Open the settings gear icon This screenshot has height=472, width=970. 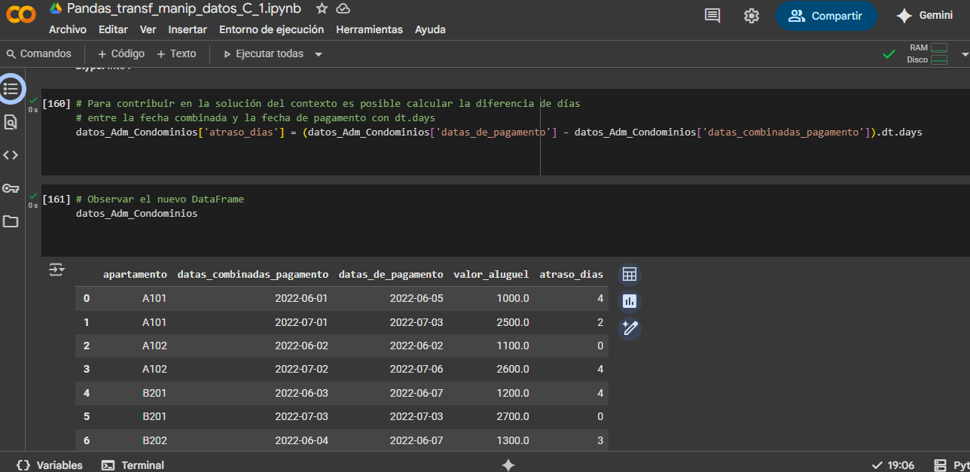(x=751, y=16)
